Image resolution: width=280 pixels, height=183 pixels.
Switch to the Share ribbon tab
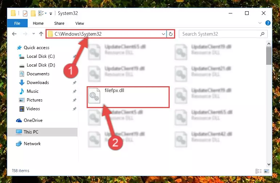coord(59,23)
